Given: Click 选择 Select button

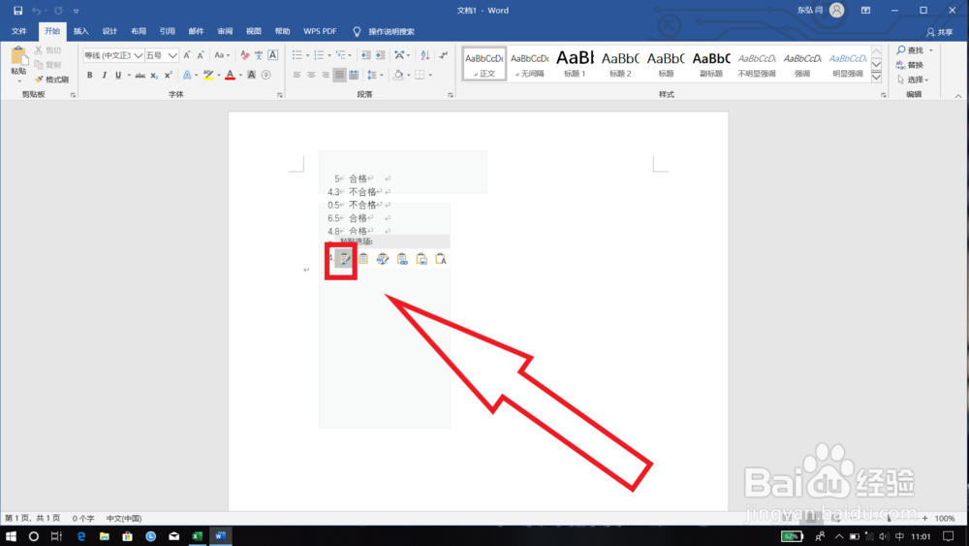Looking at the screenshot, I should click(913, 80).
